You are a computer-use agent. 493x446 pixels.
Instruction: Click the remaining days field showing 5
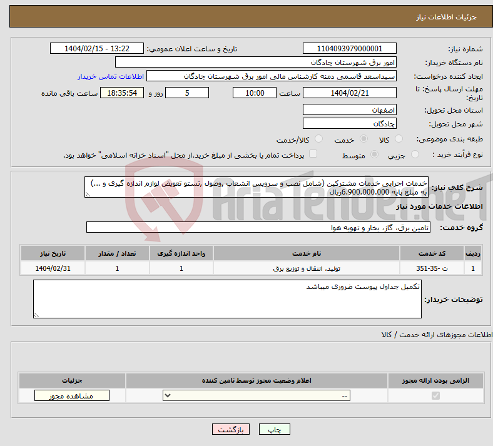tap(187, 93)
